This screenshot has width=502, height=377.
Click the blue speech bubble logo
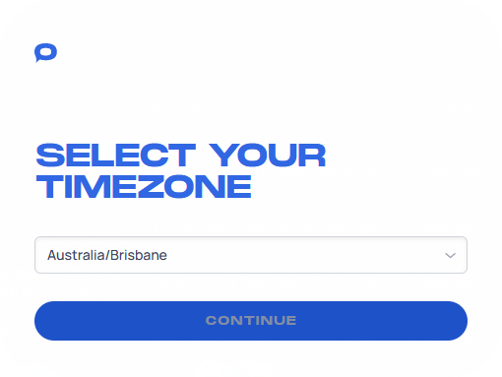45,52
